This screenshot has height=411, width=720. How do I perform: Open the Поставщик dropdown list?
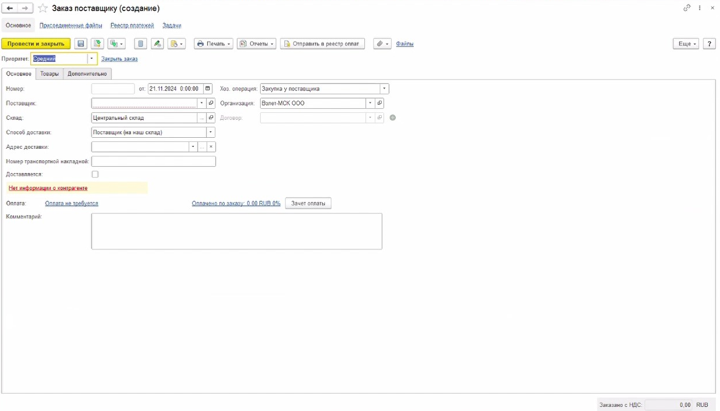(202, 103)
